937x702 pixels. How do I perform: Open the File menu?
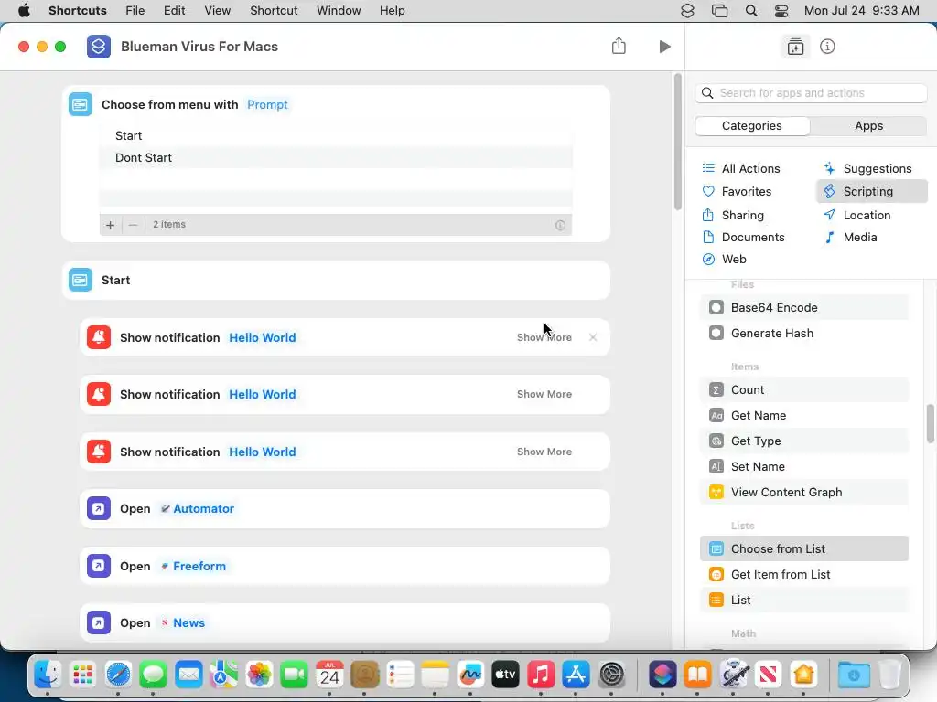click(x=135, y=11)
